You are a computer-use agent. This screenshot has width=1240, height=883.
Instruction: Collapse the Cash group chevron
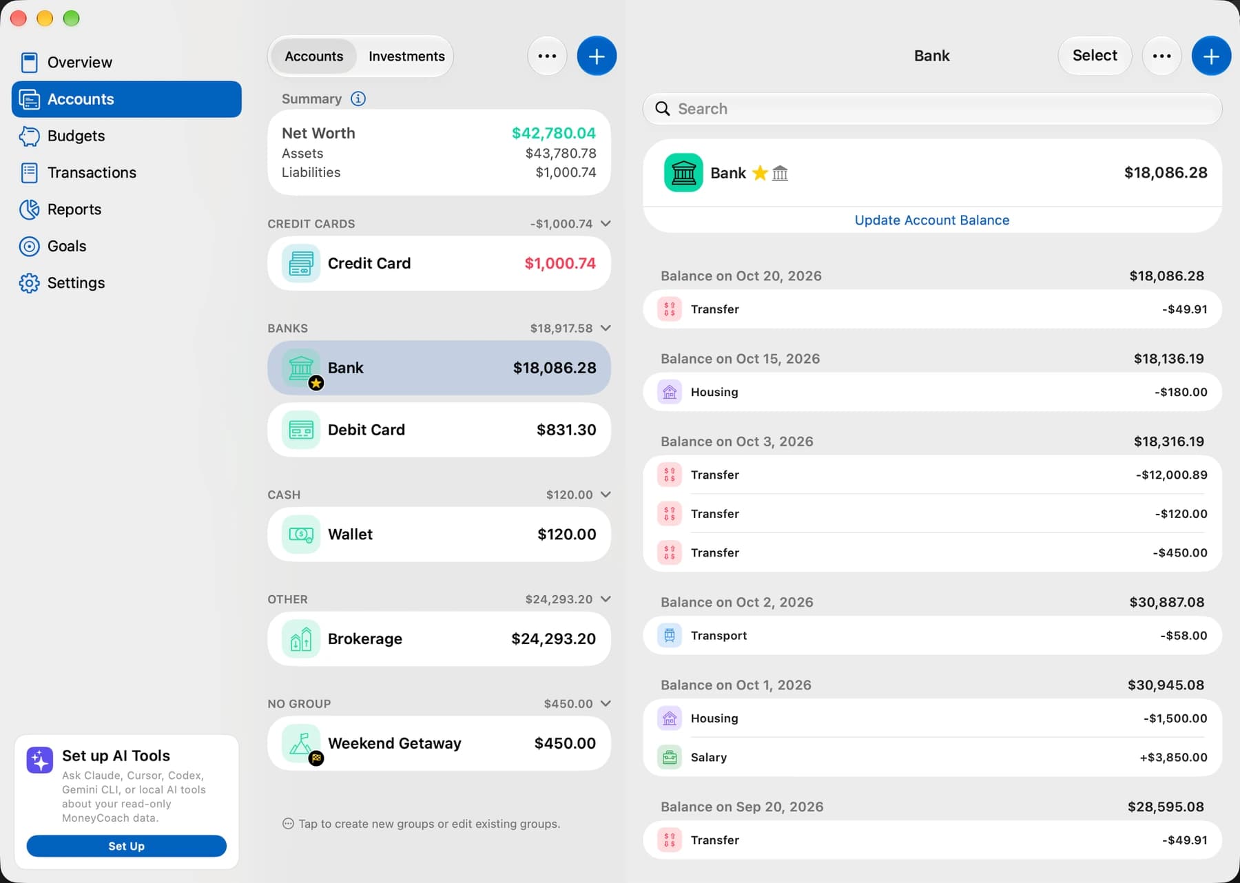coord(606,495)
